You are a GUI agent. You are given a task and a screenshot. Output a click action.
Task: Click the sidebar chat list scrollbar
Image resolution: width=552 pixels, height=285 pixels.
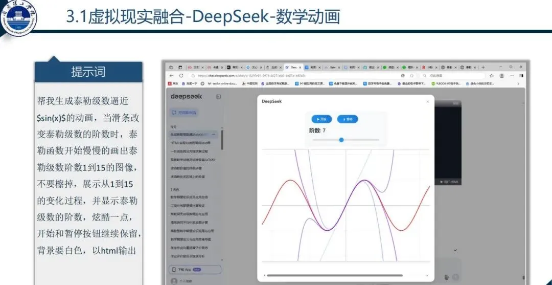(222, 139)
